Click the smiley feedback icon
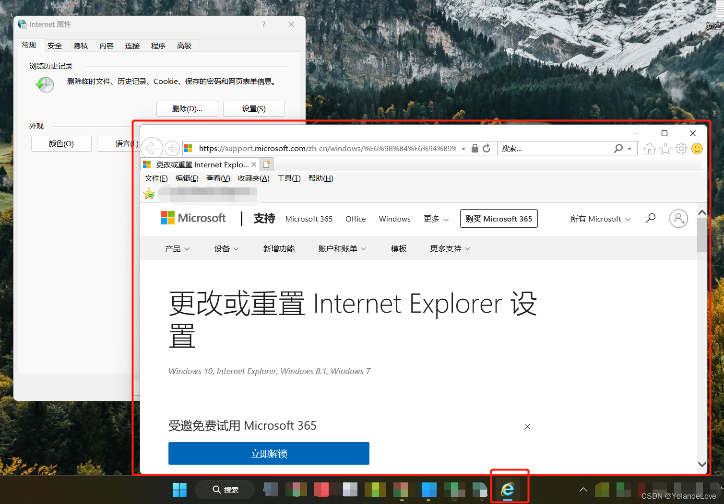Image resolution: width=724 pixels, height=504 pixels. coord(697,149)
